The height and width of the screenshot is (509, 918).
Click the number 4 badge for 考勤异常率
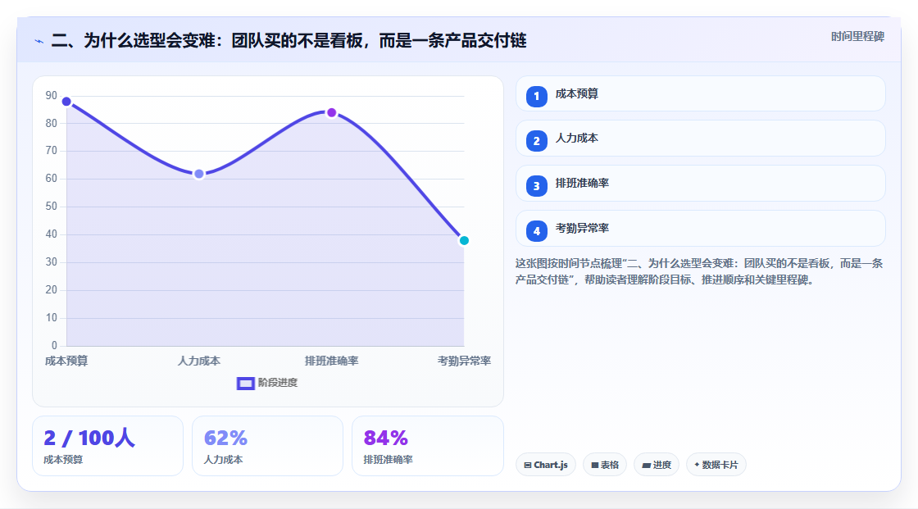(536, 231)
